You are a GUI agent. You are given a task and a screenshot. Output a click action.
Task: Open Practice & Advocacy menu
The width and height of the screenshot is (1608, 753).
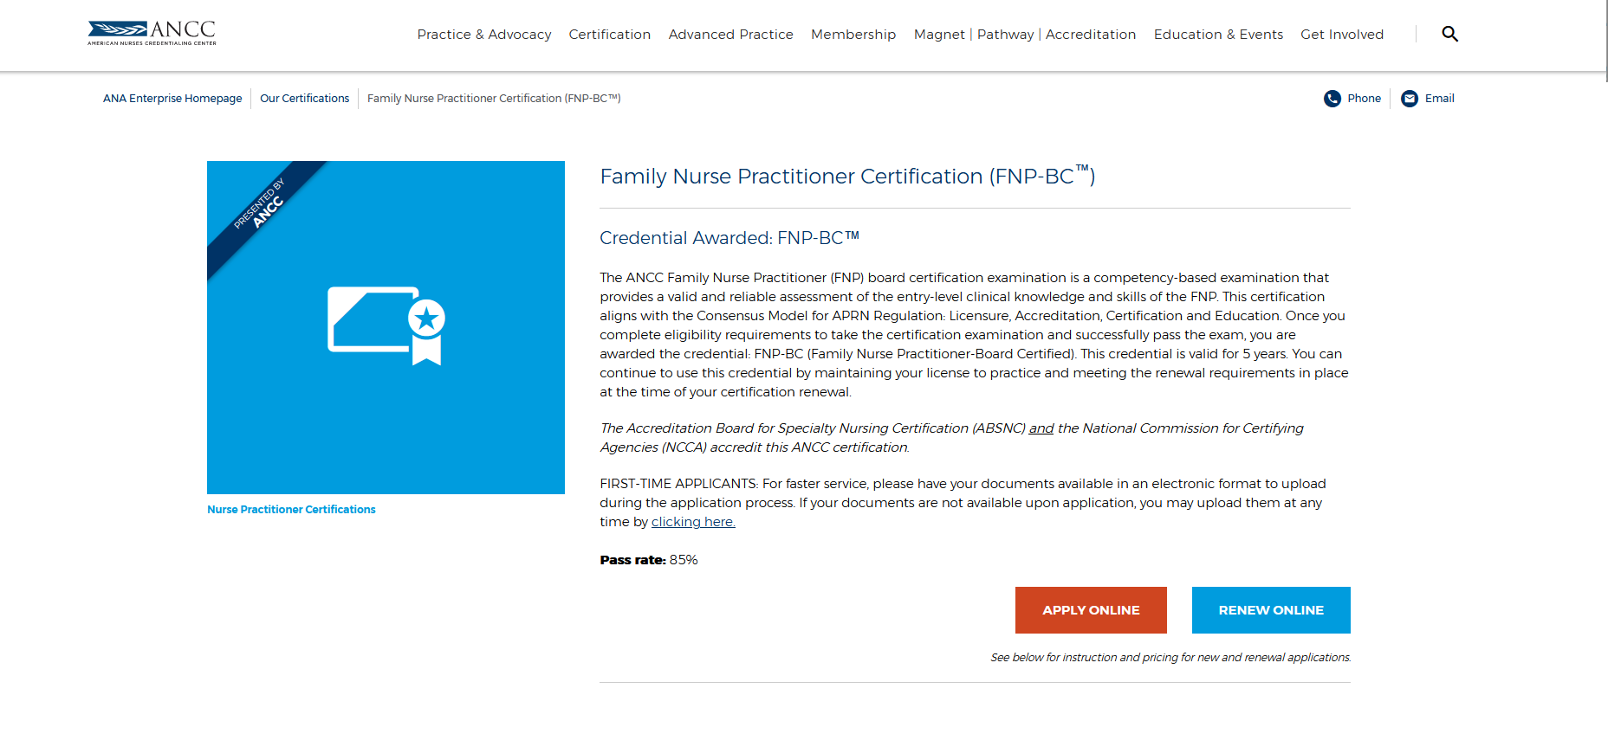[x=484, y=35]
